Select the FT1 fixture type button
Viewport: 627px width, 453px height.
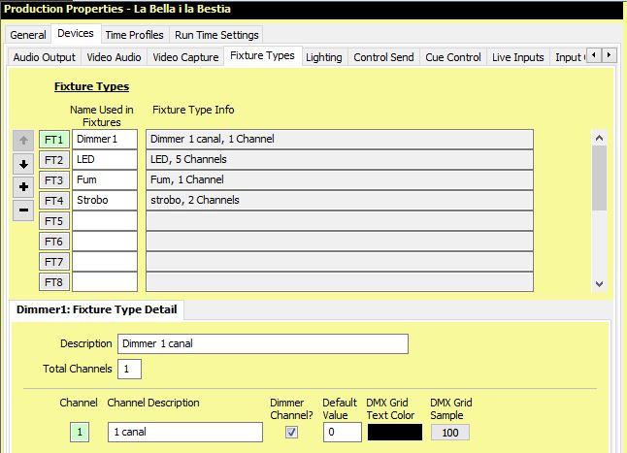click(53, 140)
